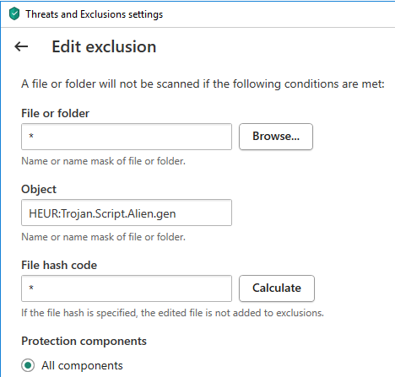The image size is (395, 377).
Task: Click the green Kaspersky shield icon
Action: click(x=14, y=13)
